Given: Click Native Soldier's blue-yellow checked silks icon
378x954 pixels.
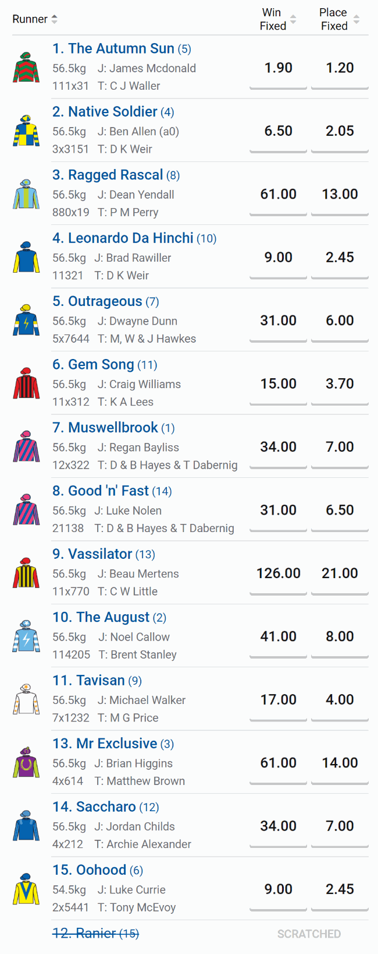Looking at the screenshot, I should coord(26,131).
